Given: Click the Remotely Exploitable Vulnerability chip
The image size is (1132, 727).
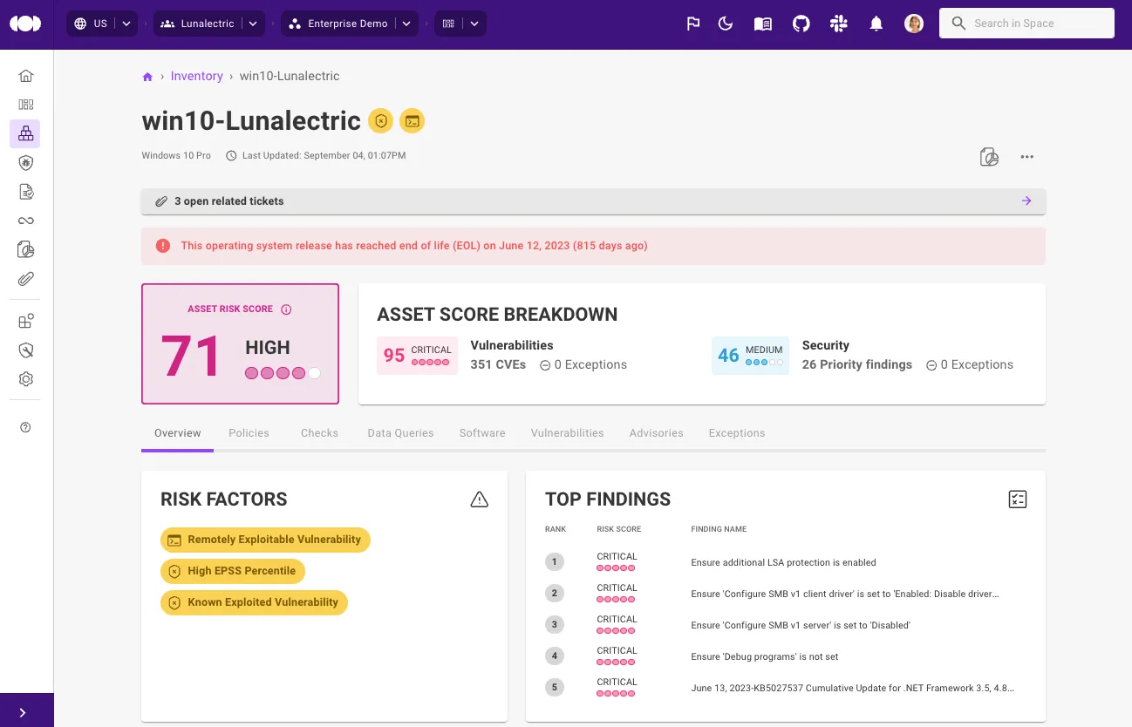Looking at the screenshot, I should 265,540.
